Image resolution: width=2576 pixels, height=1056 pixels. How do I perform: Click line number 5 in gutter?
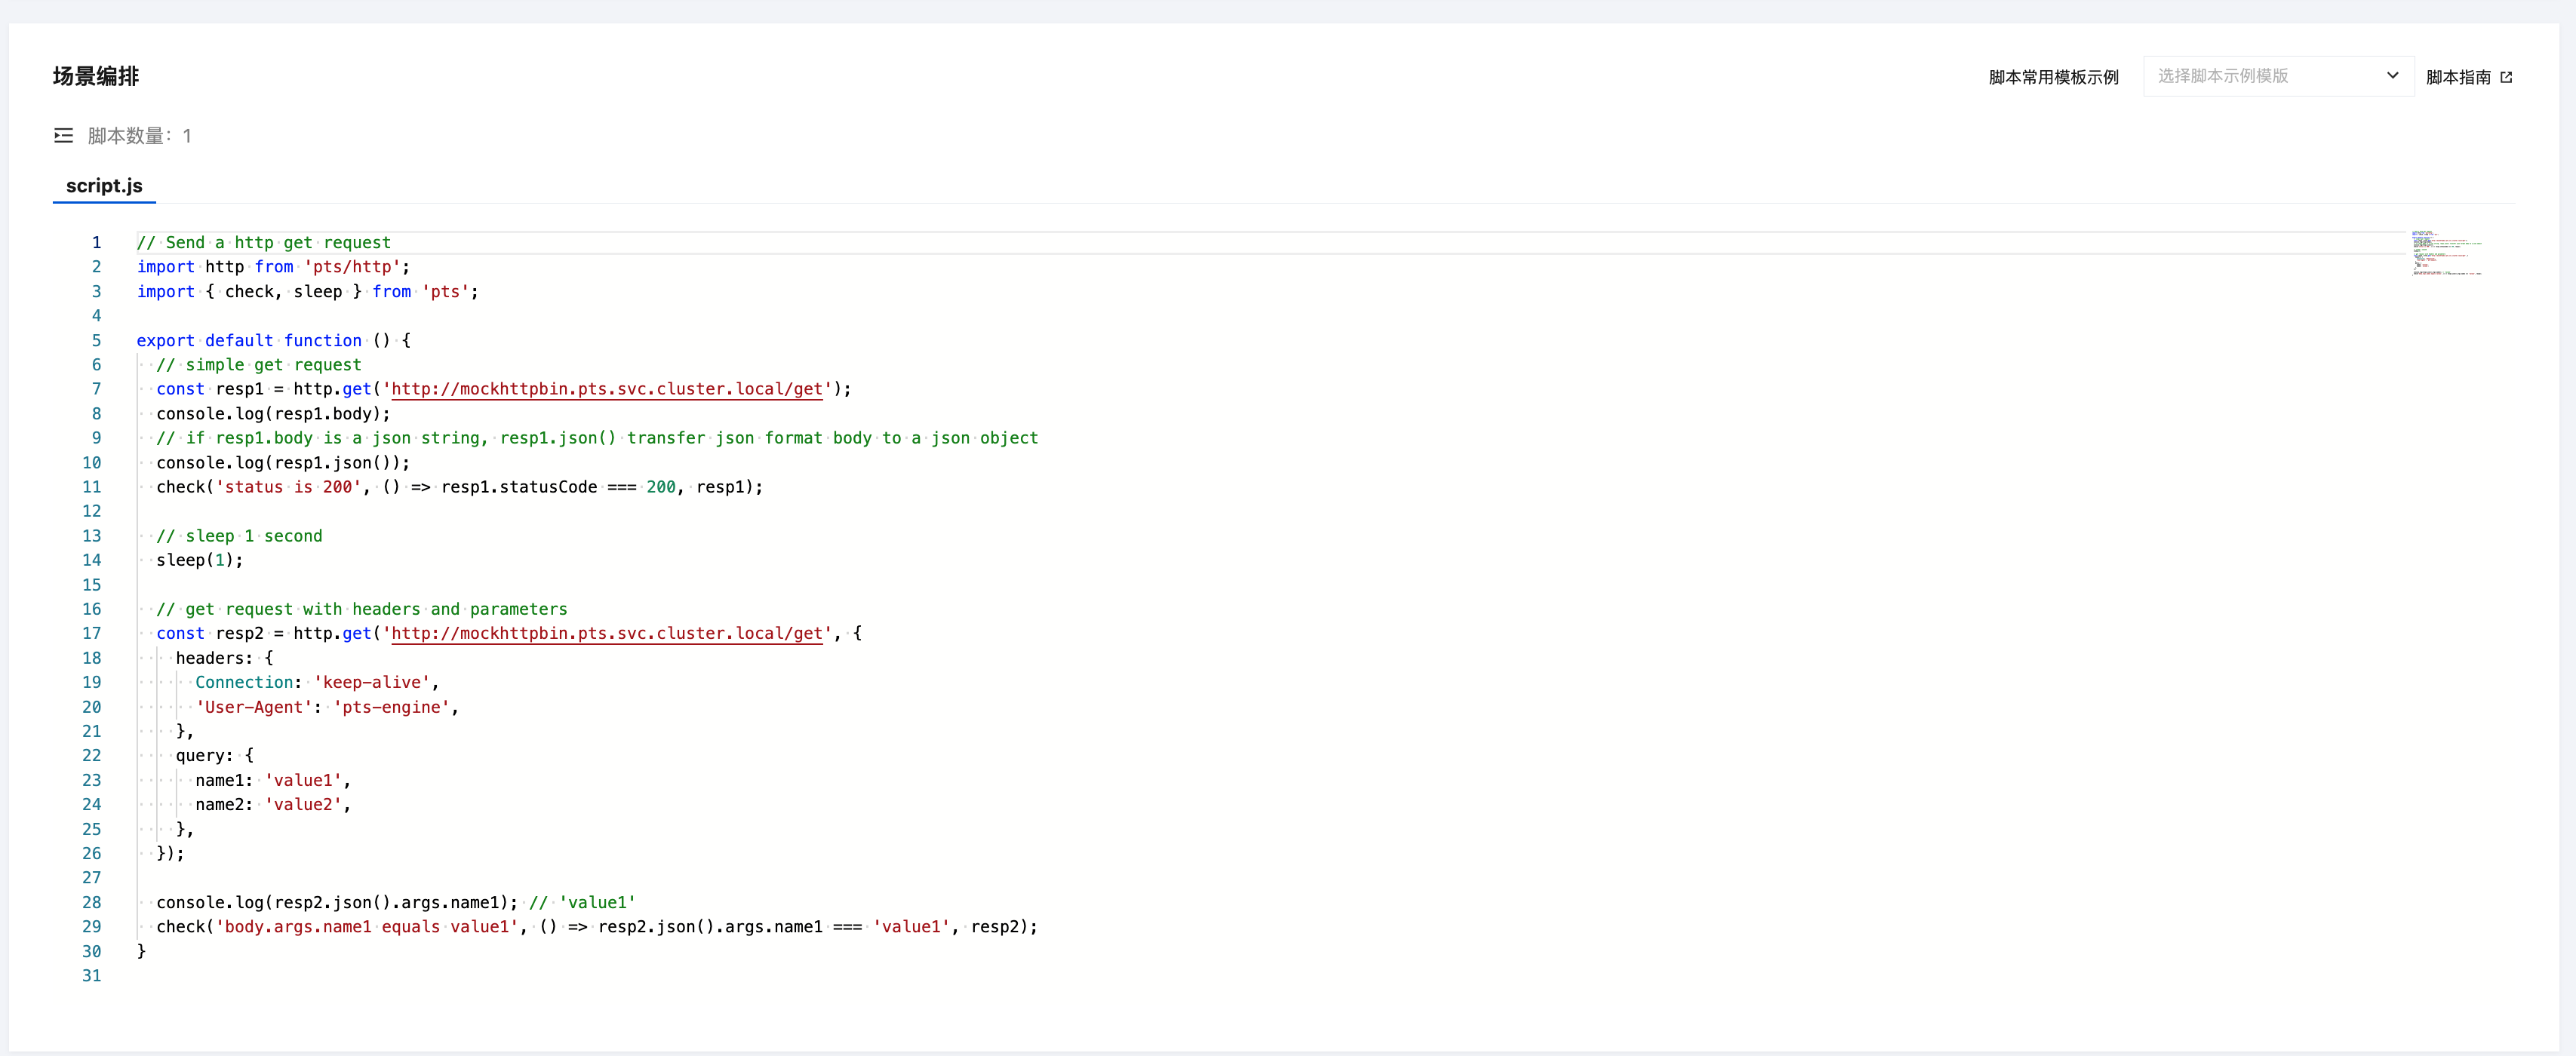[x=96, y=340]
